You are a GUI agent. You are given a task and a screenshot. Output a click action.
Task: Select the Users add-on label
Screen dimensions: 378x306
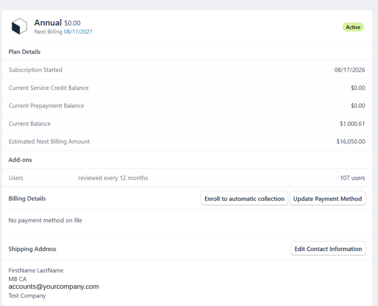click(x=16, y=178)
